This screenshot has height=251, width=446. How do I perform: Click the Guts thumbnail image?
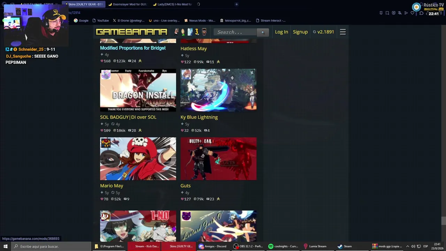218,159
